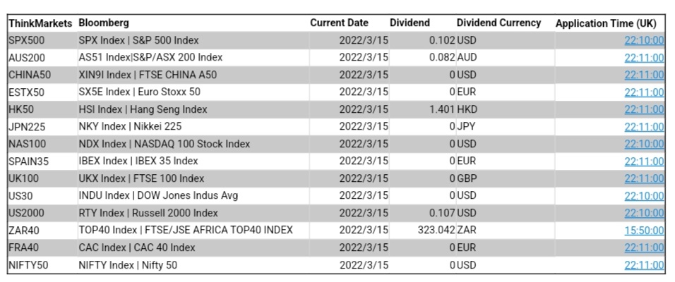Viewport: 675px width, 282px height.
Task: Select the JPN225 row's time link
Action: [644, 127]
